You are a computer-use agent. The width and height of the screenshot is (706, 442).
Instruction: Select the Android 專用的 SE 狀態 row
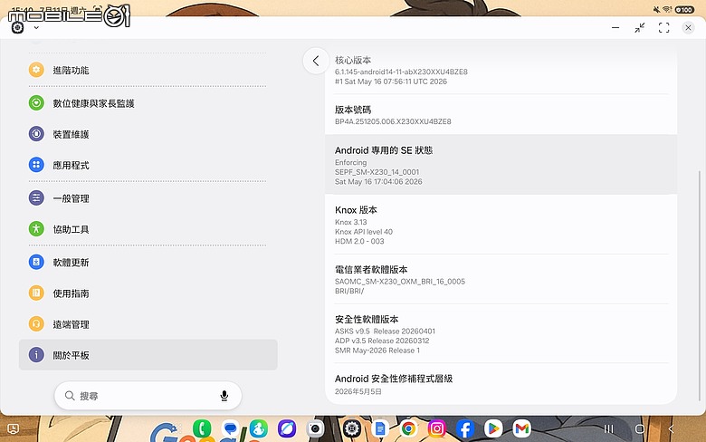tap(501, 165)
